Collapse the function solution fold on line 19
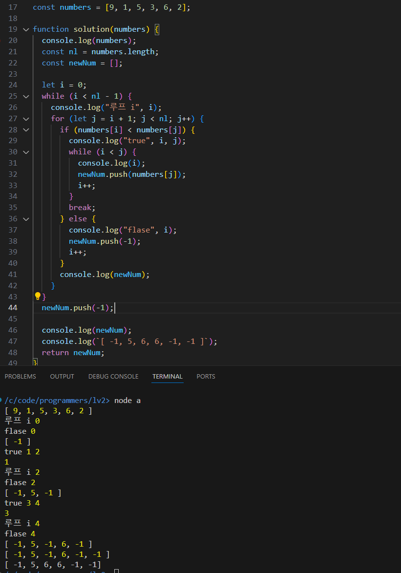The width and height of the screenshot is (401, 573). 26,30
